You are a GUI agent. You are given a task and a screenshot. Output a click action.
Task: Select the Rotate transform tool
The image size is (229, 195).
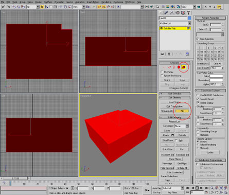pyautogui.click(x=65, y=7)
